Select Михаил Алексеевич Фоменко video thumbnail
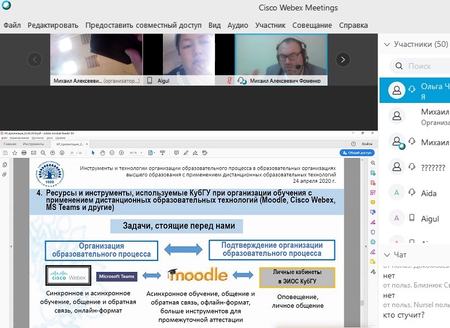The width and height of the screenshot is (450, 328). click(x=281, y=60)
